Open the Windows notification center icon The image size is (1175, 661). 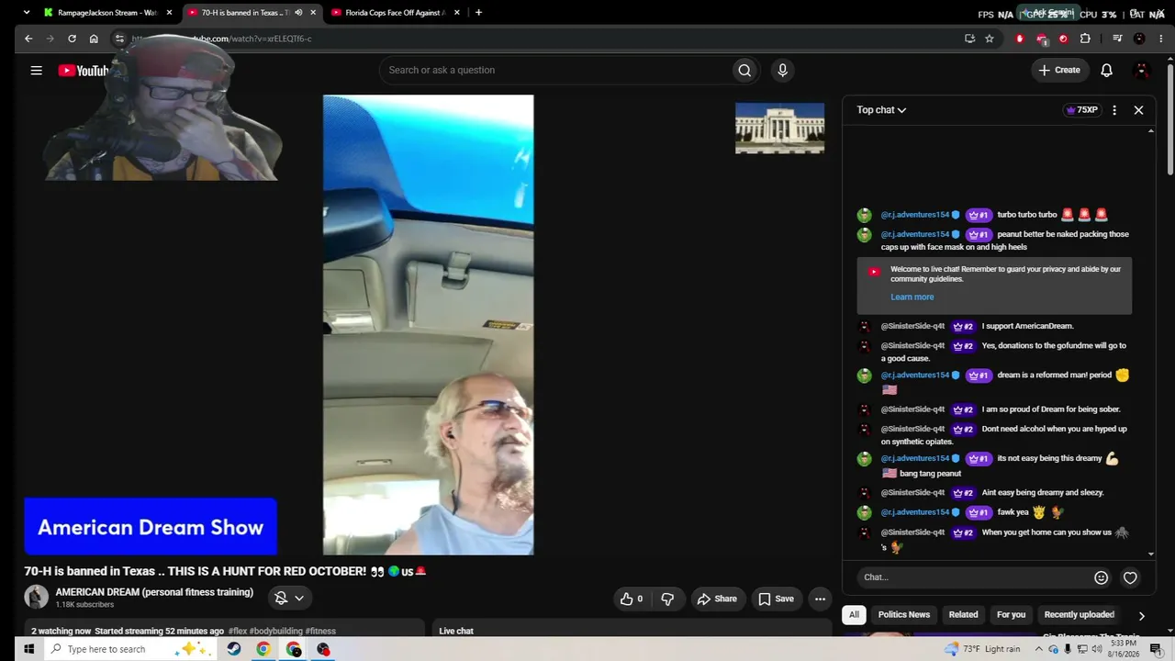(x=1156, y=649)
